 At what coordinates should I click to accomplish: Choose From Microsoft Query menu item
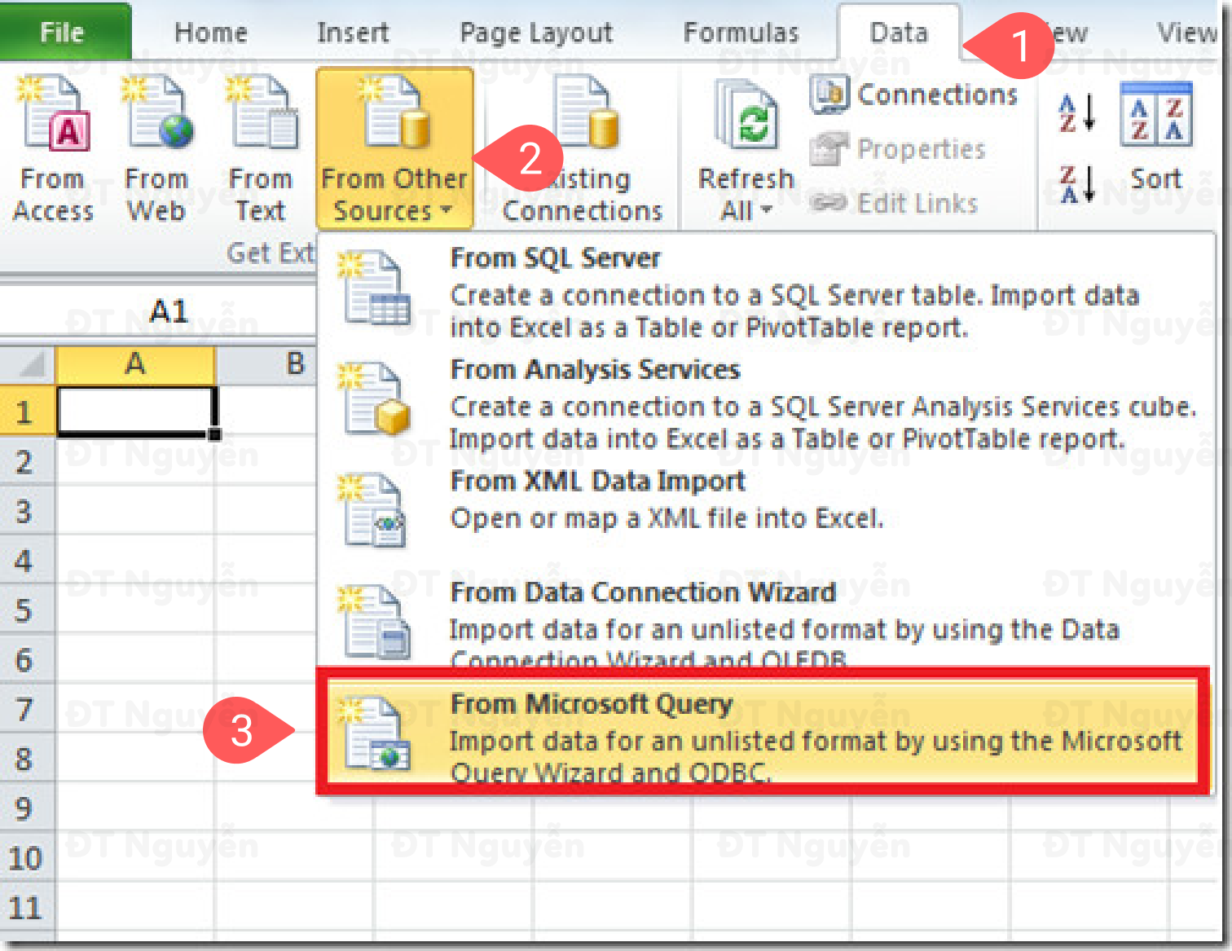point(763,732)
